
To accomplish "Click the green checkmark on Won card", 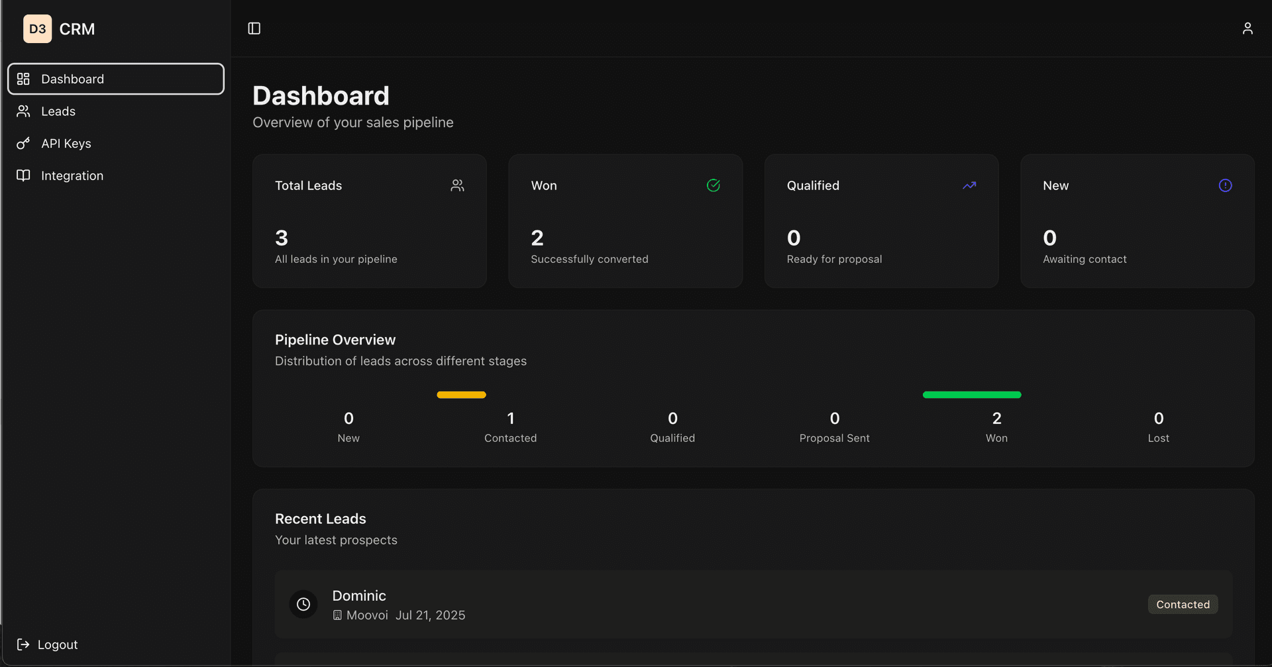I will (x=714, y=185).
